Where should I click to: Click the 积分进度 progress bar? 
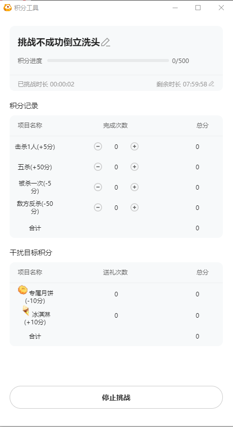(x=108, y=60)
